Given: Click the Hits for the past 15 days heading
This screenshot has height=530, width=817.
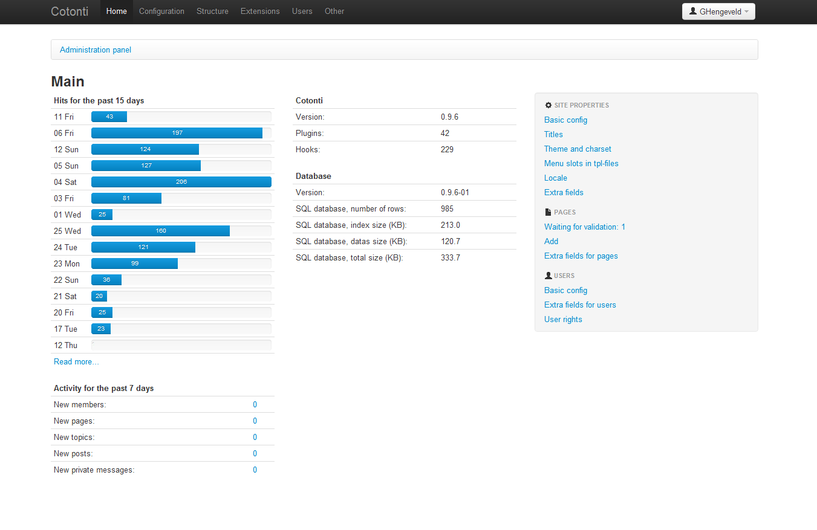Looking at the screenshot, I should 99,101.
